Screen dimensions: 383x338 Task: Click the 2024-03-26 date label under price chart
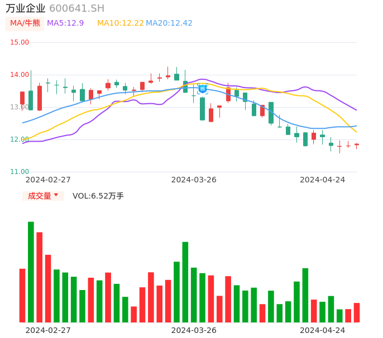coord(194,180)
